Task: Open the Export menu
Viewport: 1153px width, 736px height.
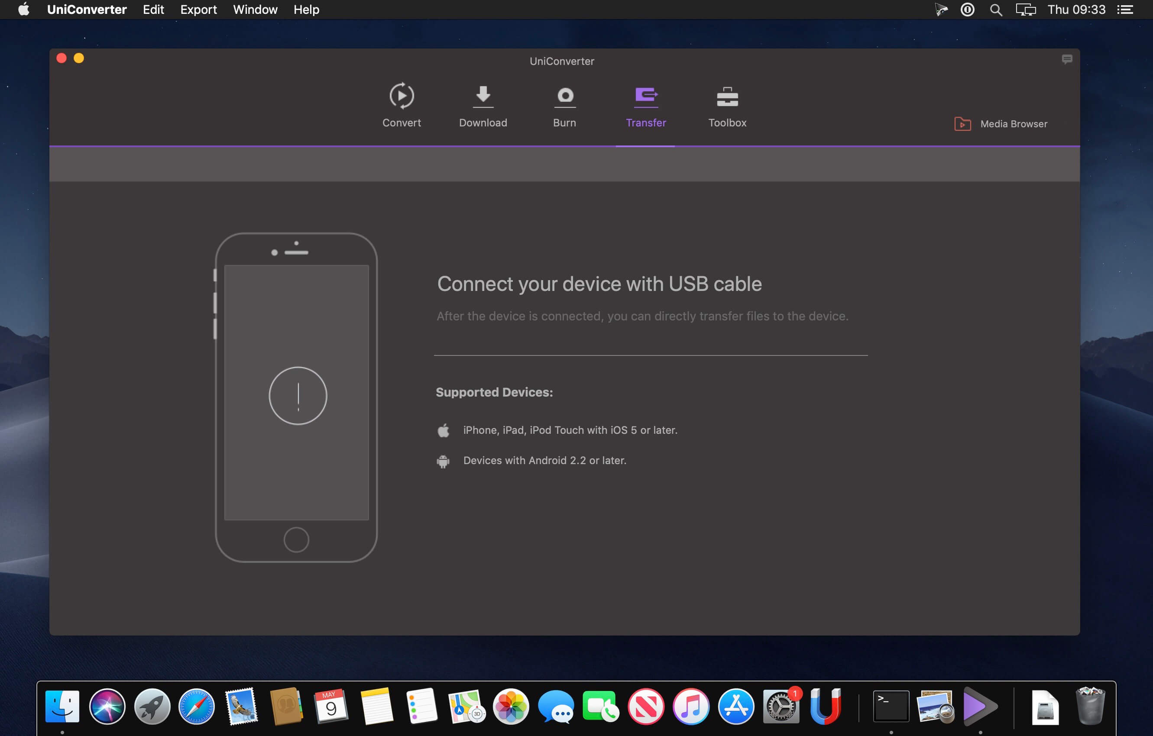Action: pyautogui.click(x=198, y=10)
